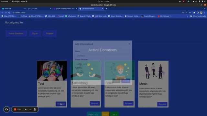This screenshot has width=207, height=116.
Task: Click Request on the Something card
Action: (x=95, y=103)
